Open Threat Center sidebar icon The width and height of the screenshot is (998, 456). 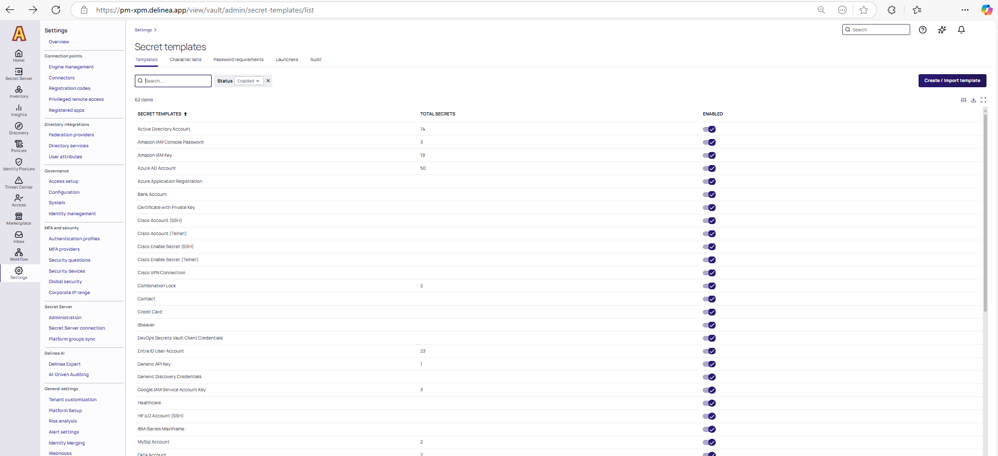coord(19,183)
